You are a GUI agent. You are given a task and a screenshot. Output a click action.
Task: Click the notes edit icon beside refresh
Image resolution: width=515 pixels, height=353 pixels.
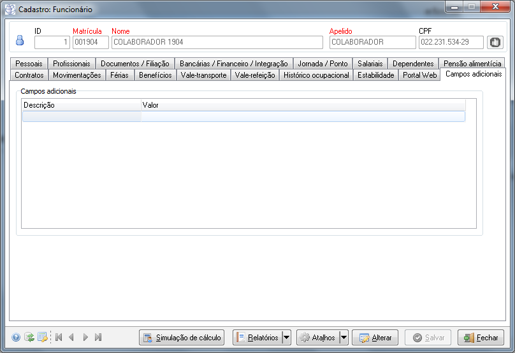click(43, 338)
